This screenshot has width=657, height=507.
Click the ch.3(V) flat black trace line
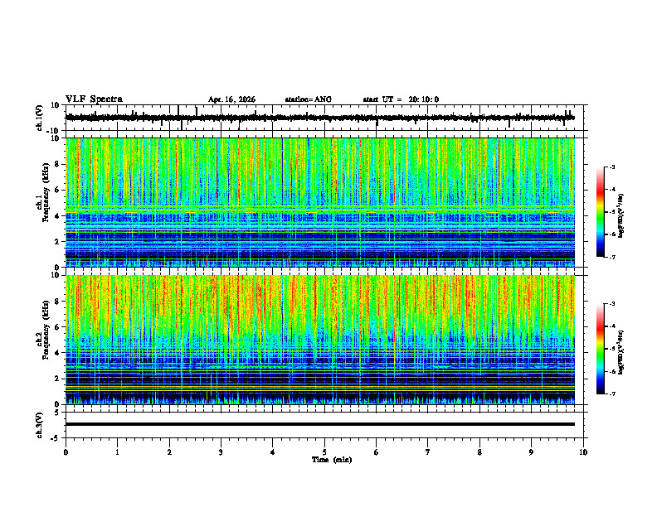pyautogui.click(x=320, y=424)
